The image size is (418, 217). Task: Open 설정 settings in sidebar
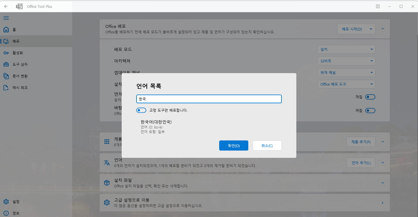(36, 202)
